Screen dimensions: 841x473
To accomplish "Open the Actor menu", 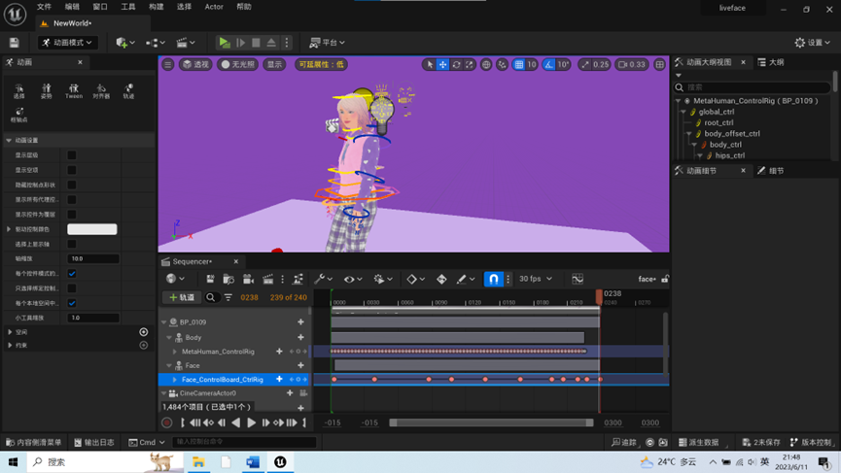I will (214, 7).
